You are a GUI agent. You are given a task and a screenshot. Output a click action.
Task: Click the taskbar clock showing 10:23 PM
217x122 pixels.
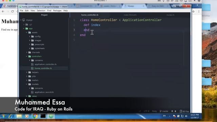(195, 116)
